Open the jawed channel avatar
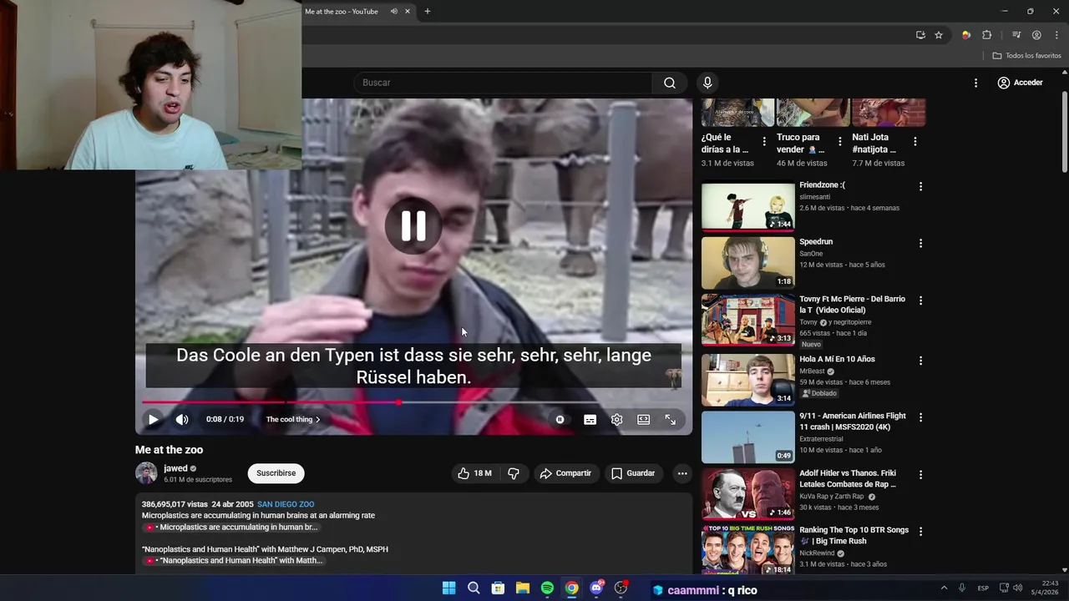This screenshot has width=1069, height=601. click(x=146, y=473)
